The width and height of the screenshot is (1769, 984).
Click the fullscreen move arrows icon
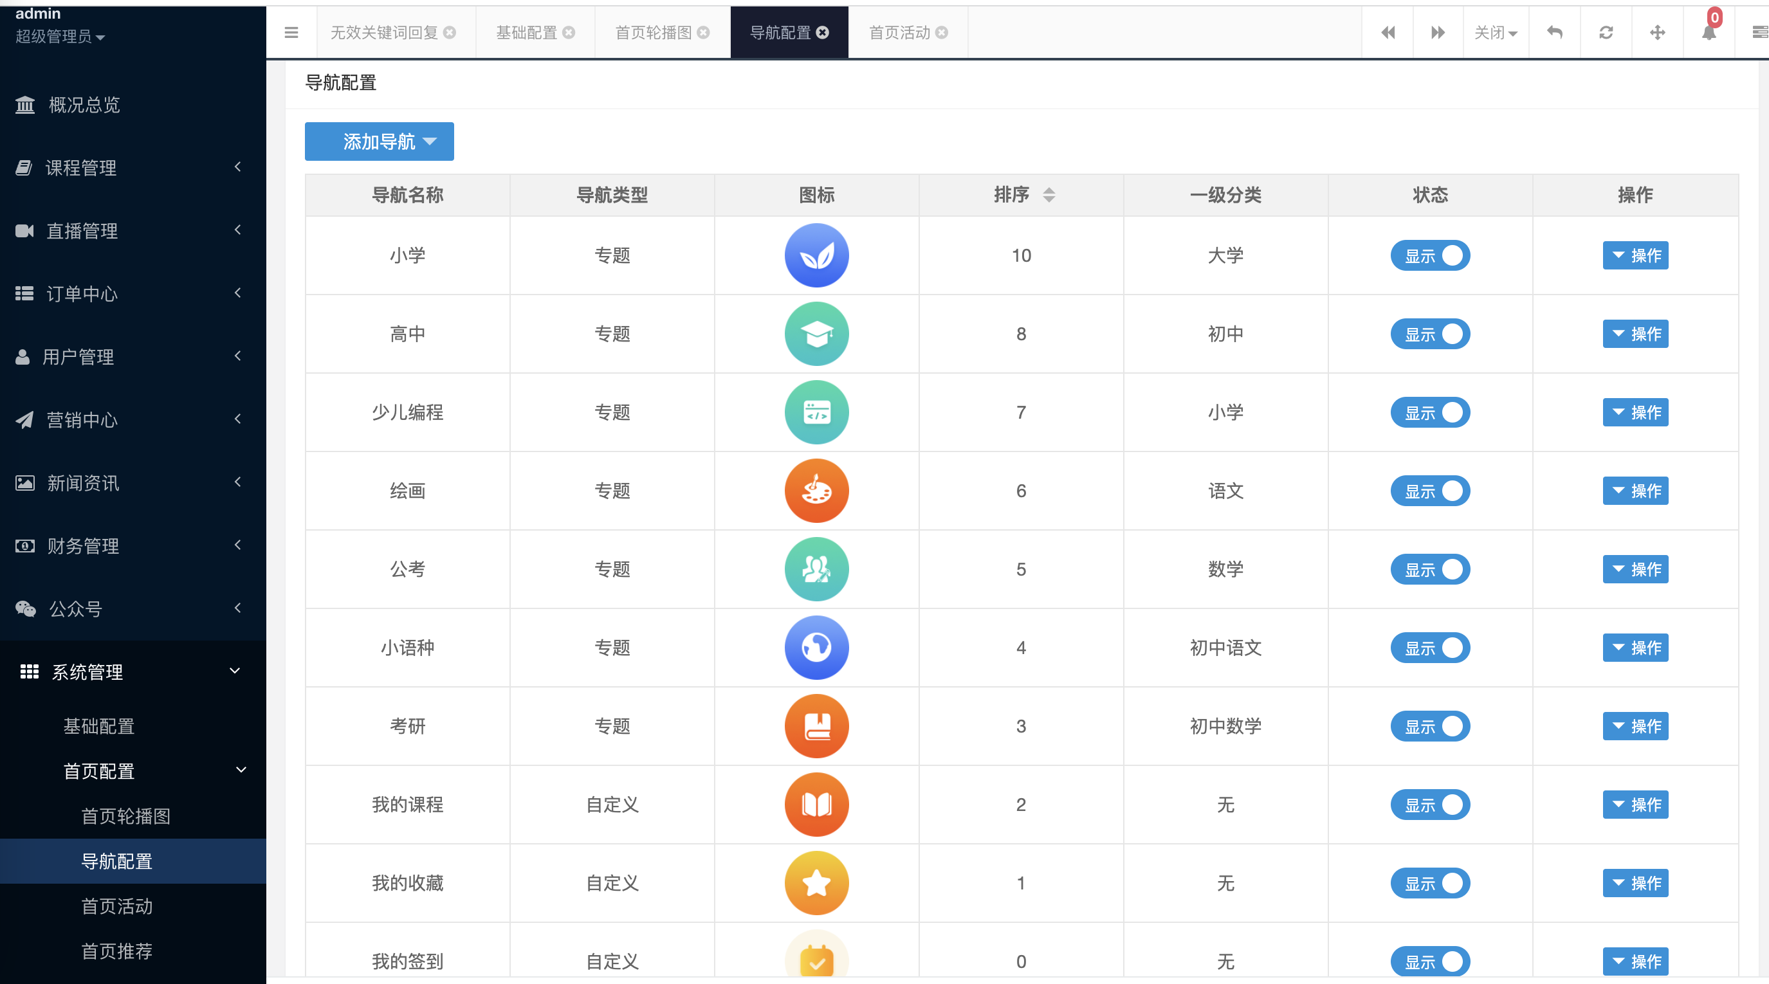point(1656,32)
